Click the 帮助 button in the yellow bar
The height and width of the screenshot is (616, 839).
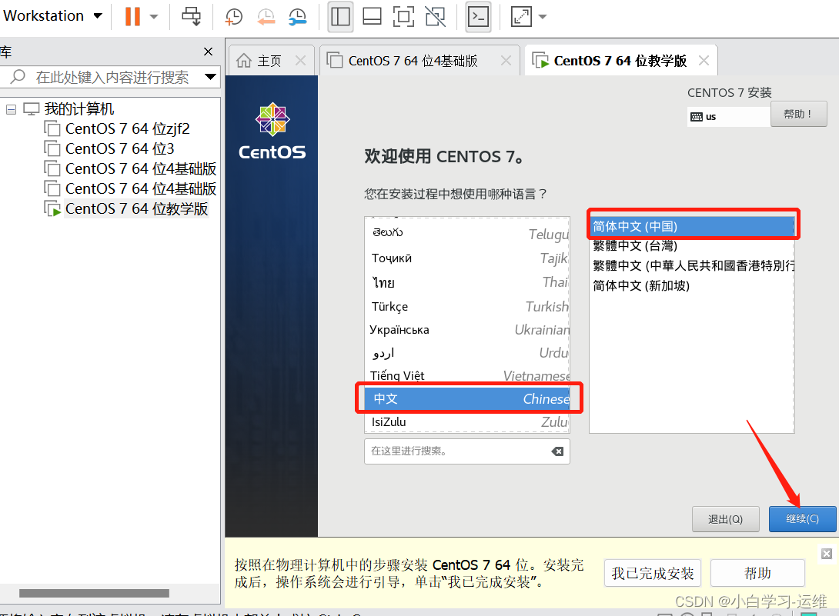[757, 573]
